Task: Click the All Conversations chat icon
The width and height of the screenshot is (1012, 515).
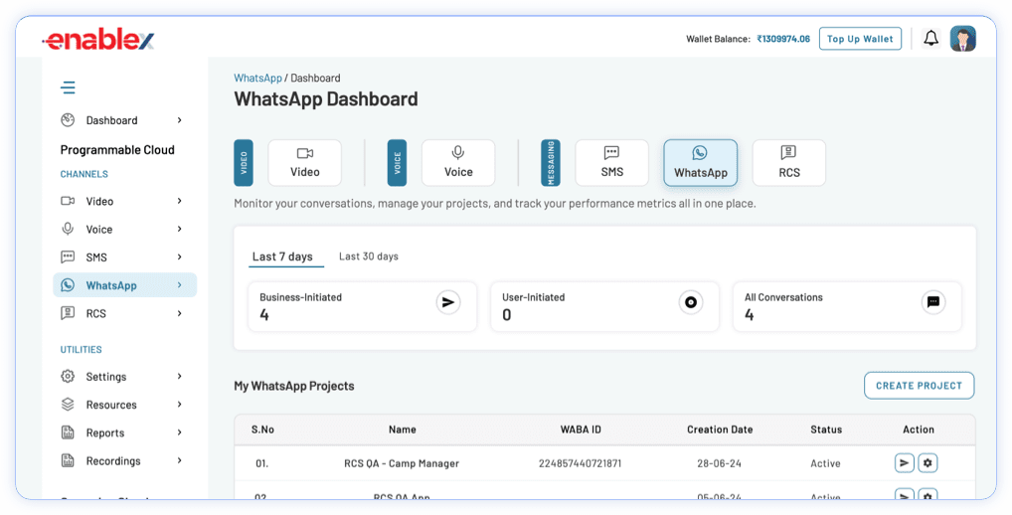Action: (x=933, y=302)
